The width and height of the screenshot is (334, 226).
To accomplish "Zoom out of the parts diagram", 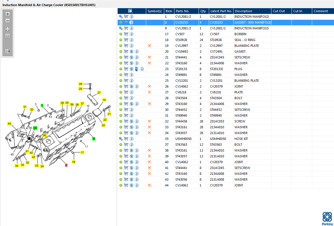I will pos(8,21).
